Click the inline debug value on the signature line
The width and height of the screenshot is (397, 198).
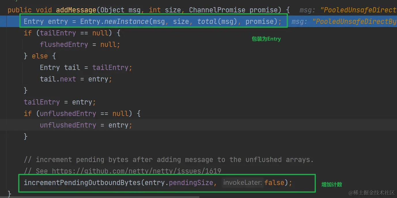coord(348,10)
